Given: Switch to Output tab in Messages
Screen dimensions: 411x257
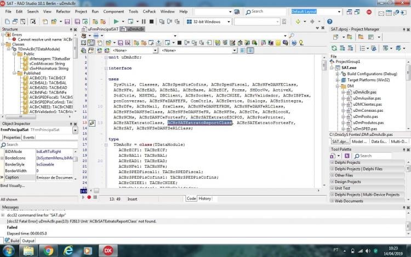Looking at the screenshot, I should click(28, 241).
